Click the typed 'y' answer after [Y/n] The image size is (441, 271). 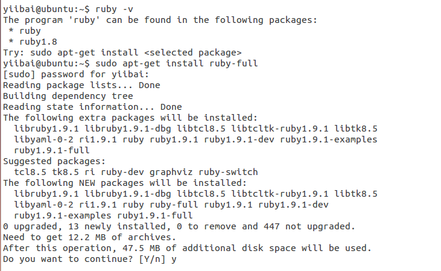click(x=173, y=259)
